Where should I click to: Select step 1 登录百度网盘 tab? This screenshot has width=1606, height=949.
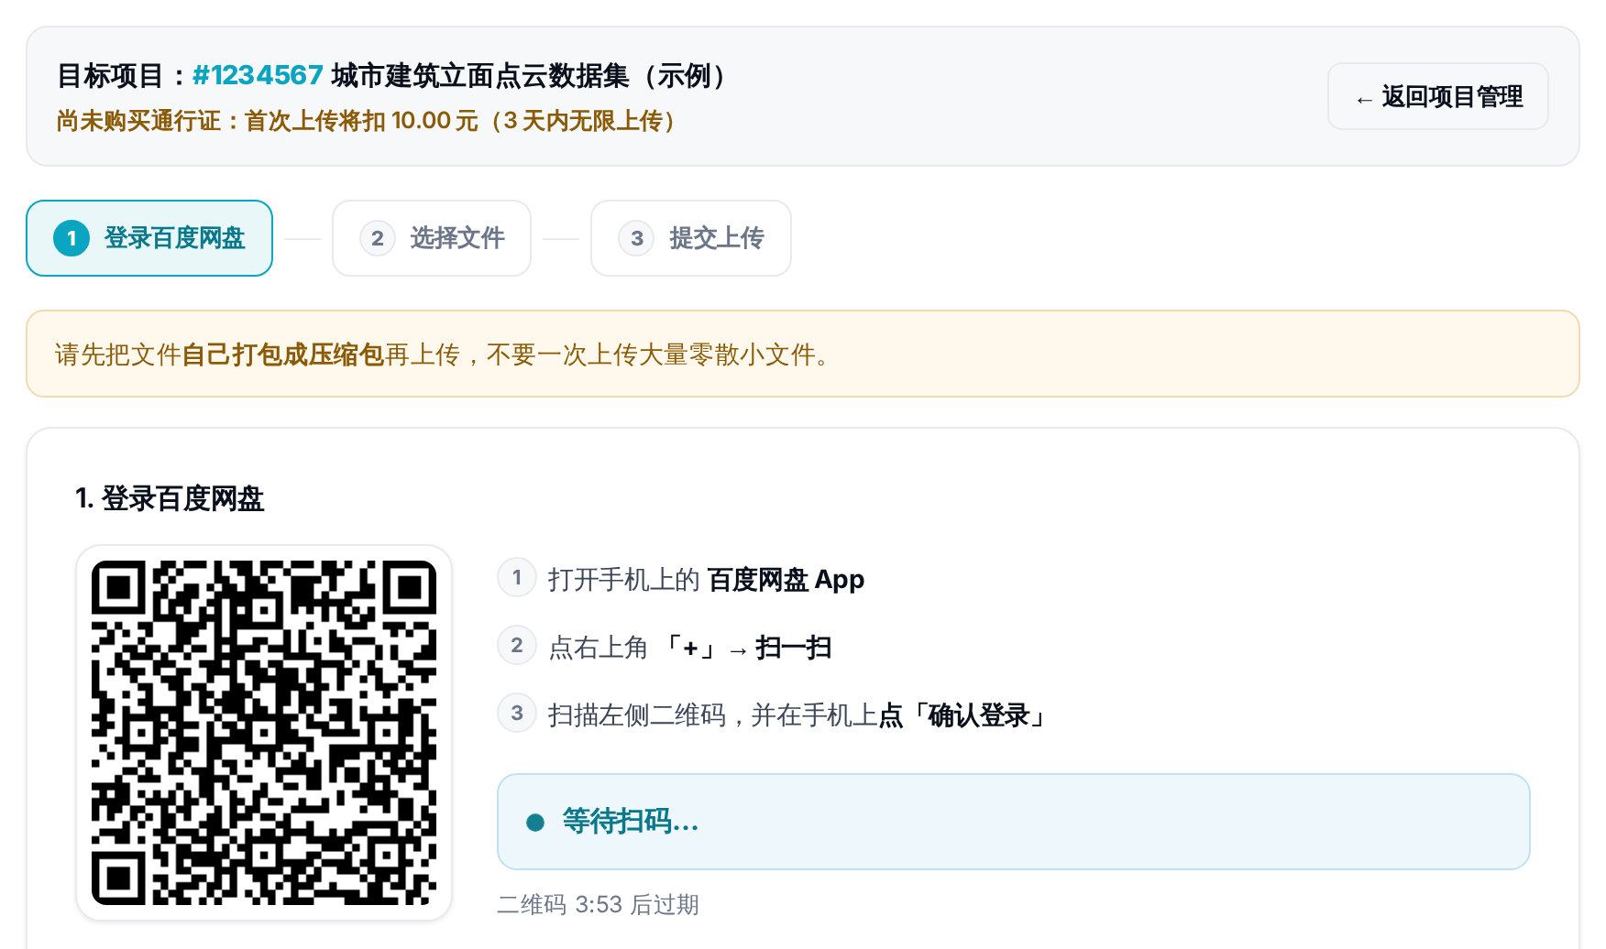coord(149,238)
